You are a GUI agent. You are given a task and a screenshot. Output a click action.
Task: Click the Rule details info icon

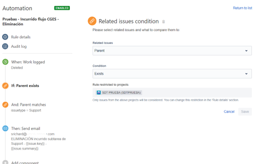pos(5,37)
